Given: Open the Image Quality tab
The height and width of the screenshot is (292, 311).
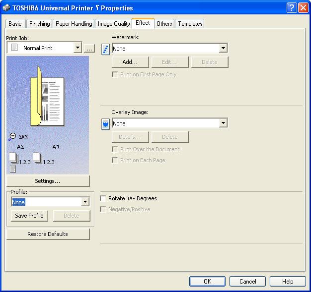Looking at the screenshot, I should pos(114,24).
